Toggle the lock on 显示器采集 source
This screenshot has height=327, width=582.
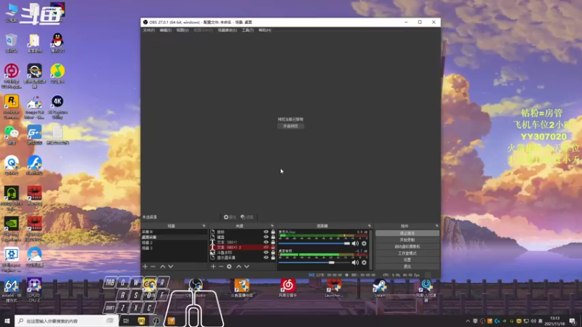point(274,258)
